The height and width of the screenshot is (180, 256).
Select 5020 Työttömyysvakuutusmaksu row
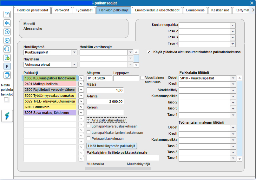50,96
